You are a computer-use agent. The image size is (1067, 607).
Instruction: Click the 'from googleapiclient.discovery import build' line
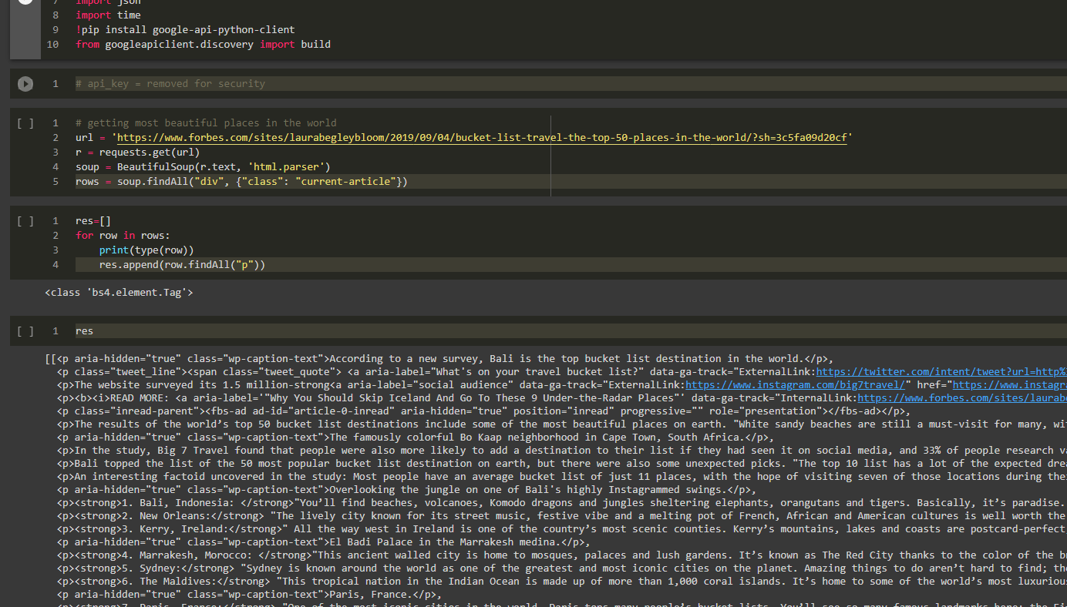(x=203, y=45)
